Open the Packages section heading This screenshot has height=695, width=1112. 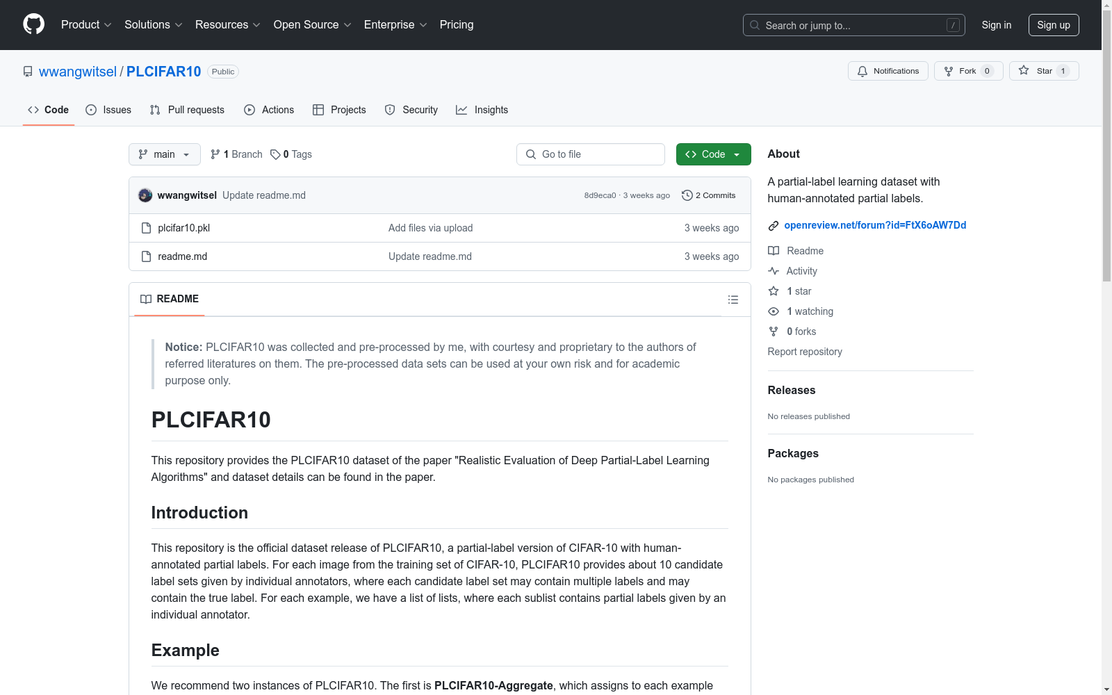tap(793, 454)
